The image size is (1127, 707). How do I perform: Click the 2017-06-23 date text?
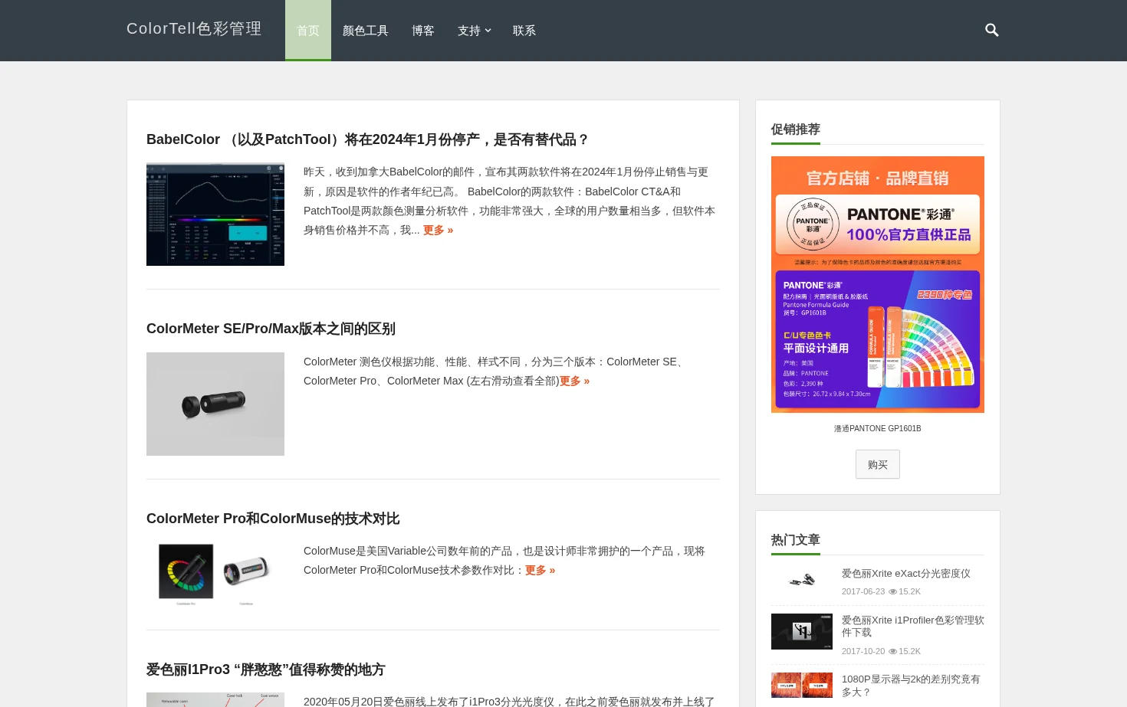863,591
